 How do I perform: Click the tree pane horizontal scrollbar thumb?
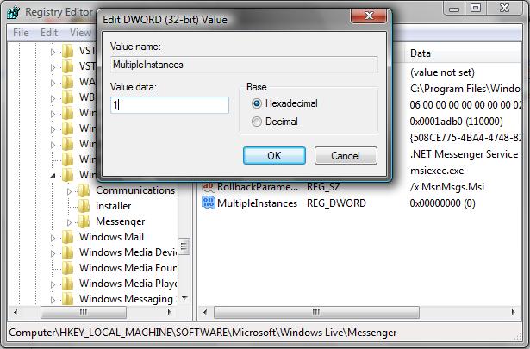84,312
